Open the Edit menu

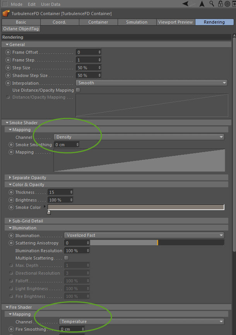click(x=32, y=4)
